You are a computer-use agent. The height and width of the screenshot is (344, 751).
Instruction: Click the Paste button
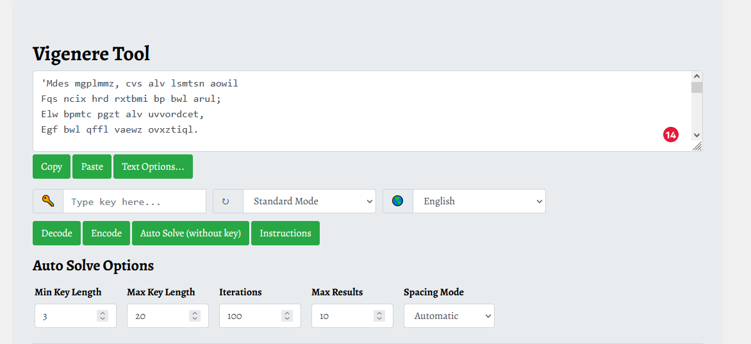92,167
